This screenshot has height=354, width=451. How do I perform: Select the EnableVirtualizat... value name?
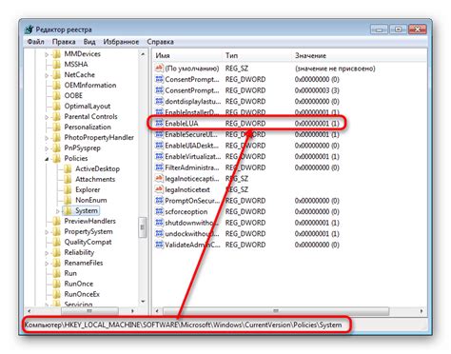coord(192,157)
